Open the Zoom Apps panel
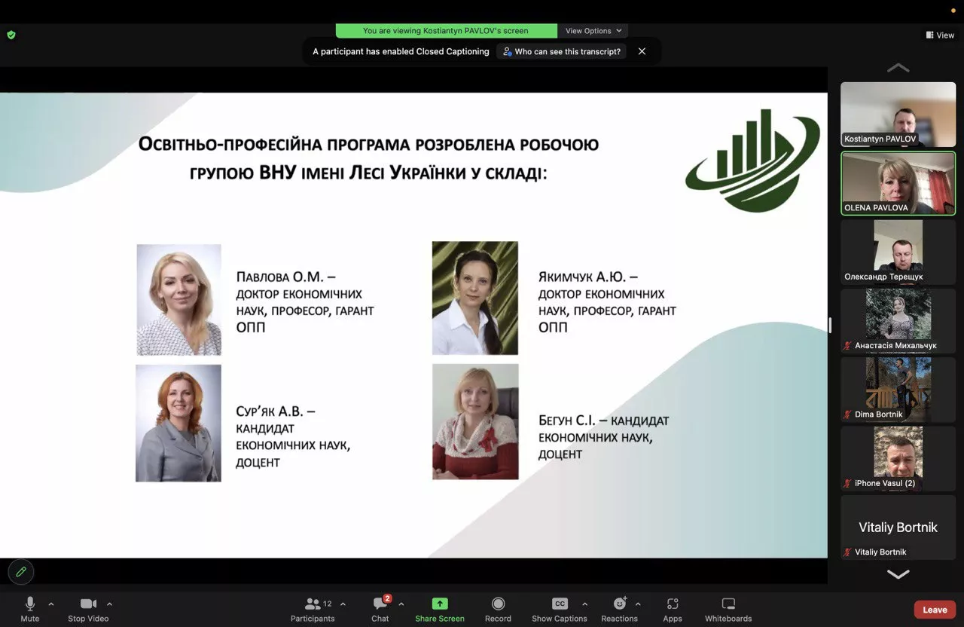964x627 pixels. [672, 607]
